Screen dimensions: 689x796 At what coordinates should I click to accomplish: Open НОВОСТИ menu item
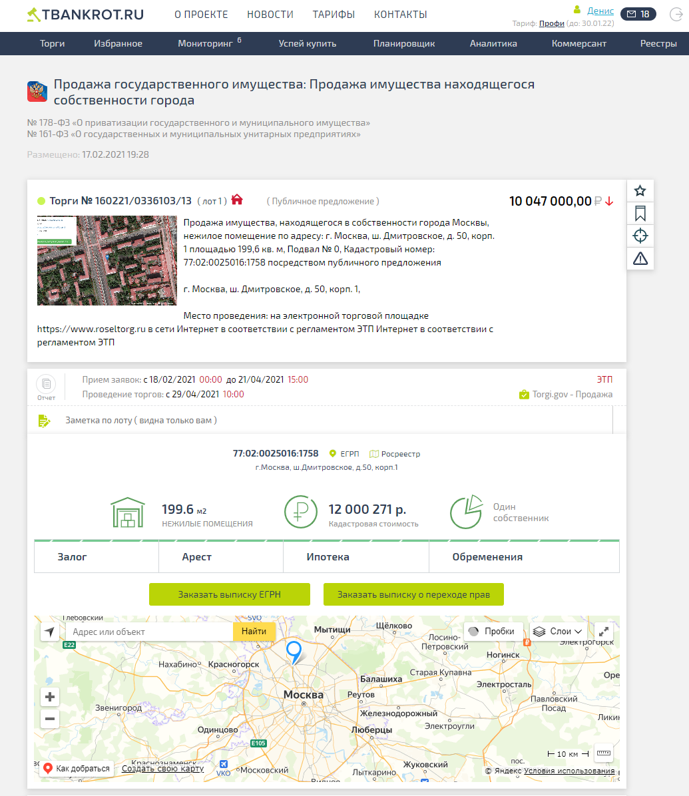270,14
